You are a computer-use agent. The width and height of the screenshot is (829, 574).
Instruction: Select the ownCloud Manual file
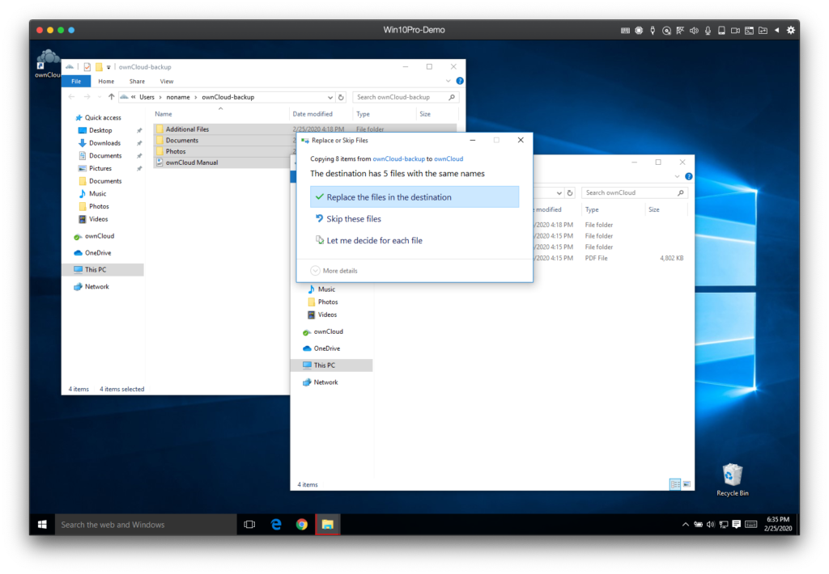coord(191,162)
